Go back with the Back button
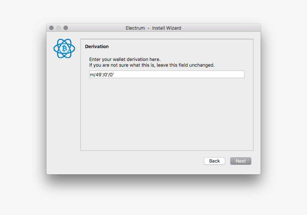 click(x=215, y=161)
